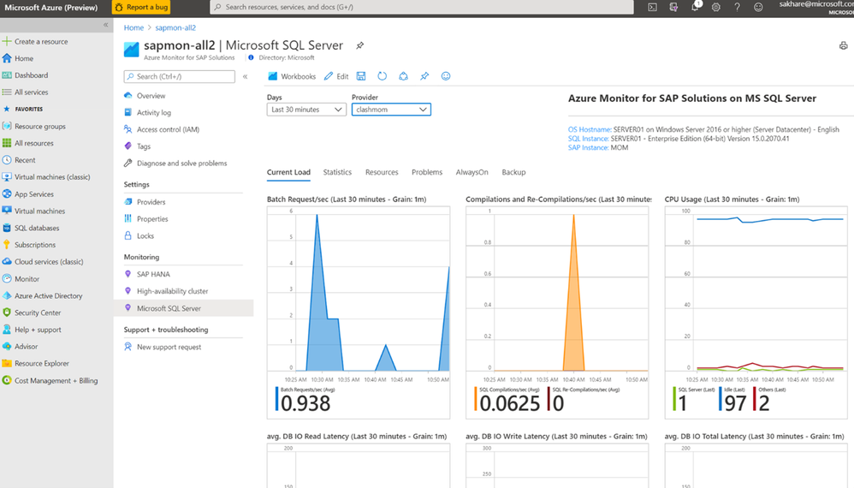Switch to the Statistics tab
Image resolution: width=854 pixels, height=488 pixels.
pos(337,172)
